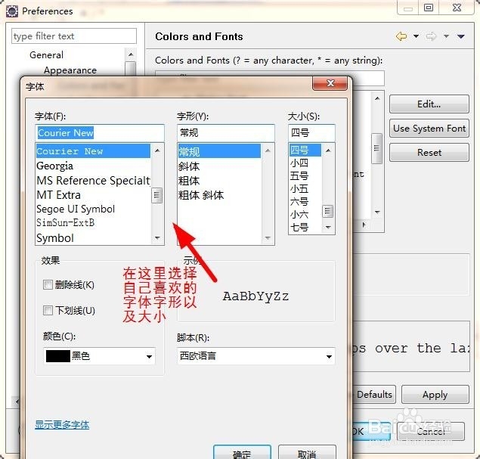Screen dimensions: 480x459
Task: Select 四号 in the size list
Action: coord(305,150)
